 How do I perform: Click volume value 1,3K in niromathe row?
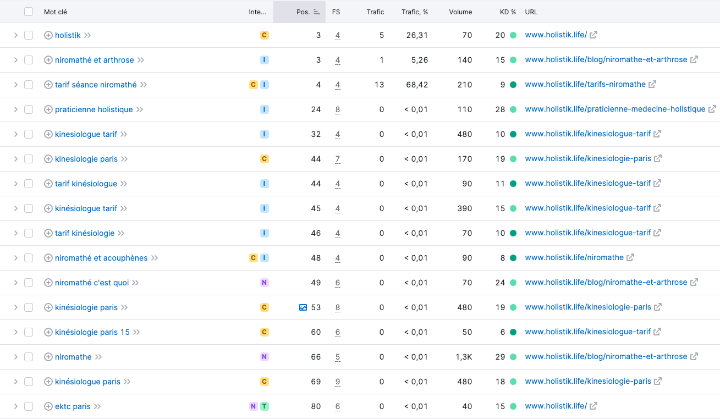coord(464,357)
